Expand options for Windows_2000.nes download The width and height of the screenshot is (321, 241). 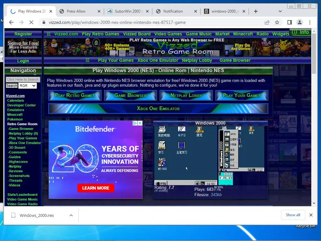[71, 215]
